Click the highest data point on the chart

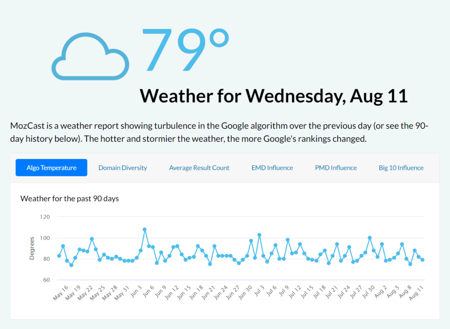click(x=145, y=229)
